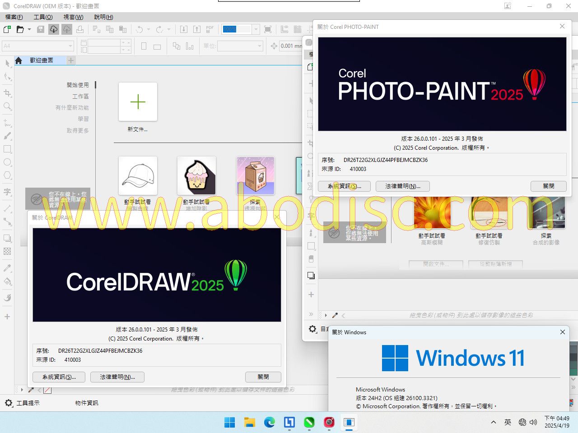Viewport: 578px width, 433px height.
Task: Click the cloud upload icon
Action: [x=67, y=29]
